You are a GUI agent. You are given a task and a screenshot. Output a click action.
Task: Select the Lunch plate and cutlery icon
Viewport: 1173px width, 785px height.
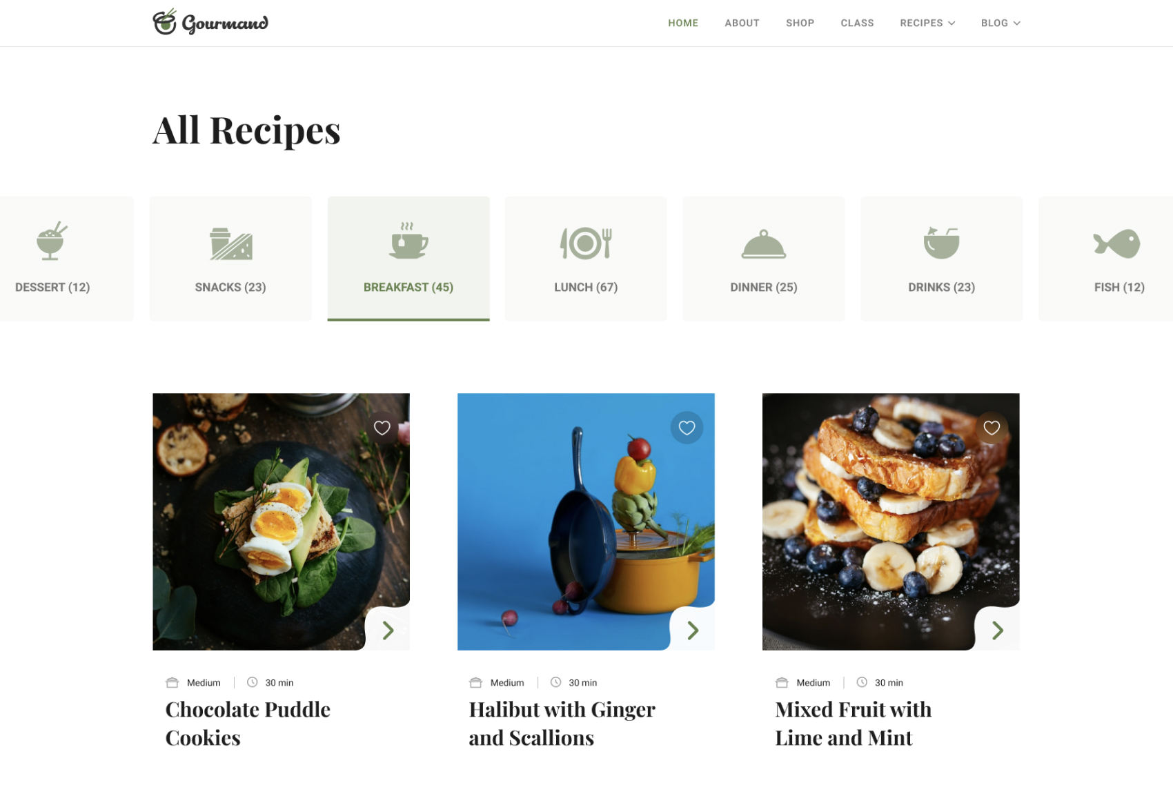(x=586, y=243)
